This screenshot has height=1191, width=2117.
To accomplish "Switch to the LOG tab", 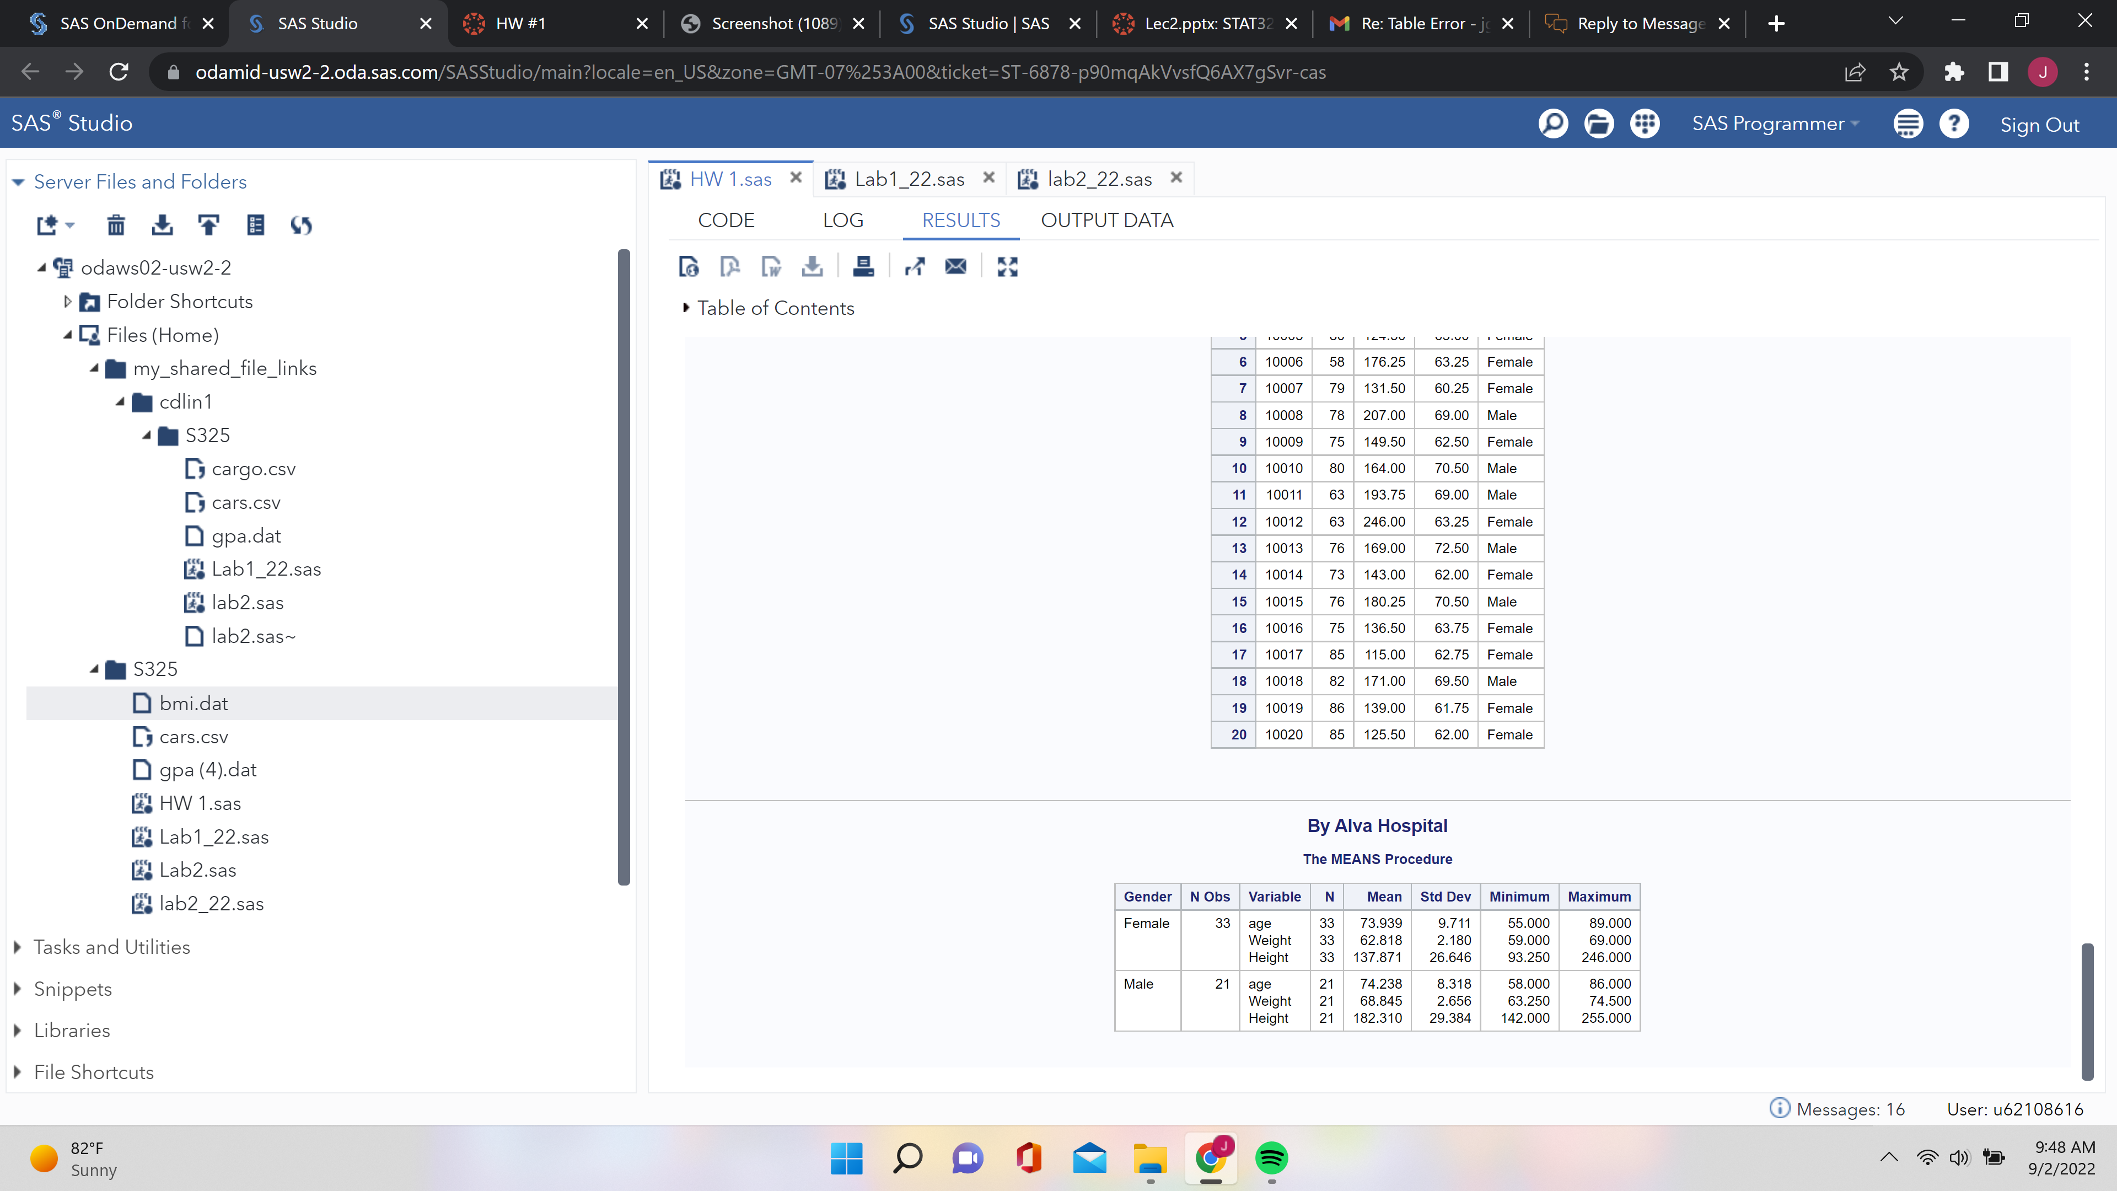I will 842,221.
